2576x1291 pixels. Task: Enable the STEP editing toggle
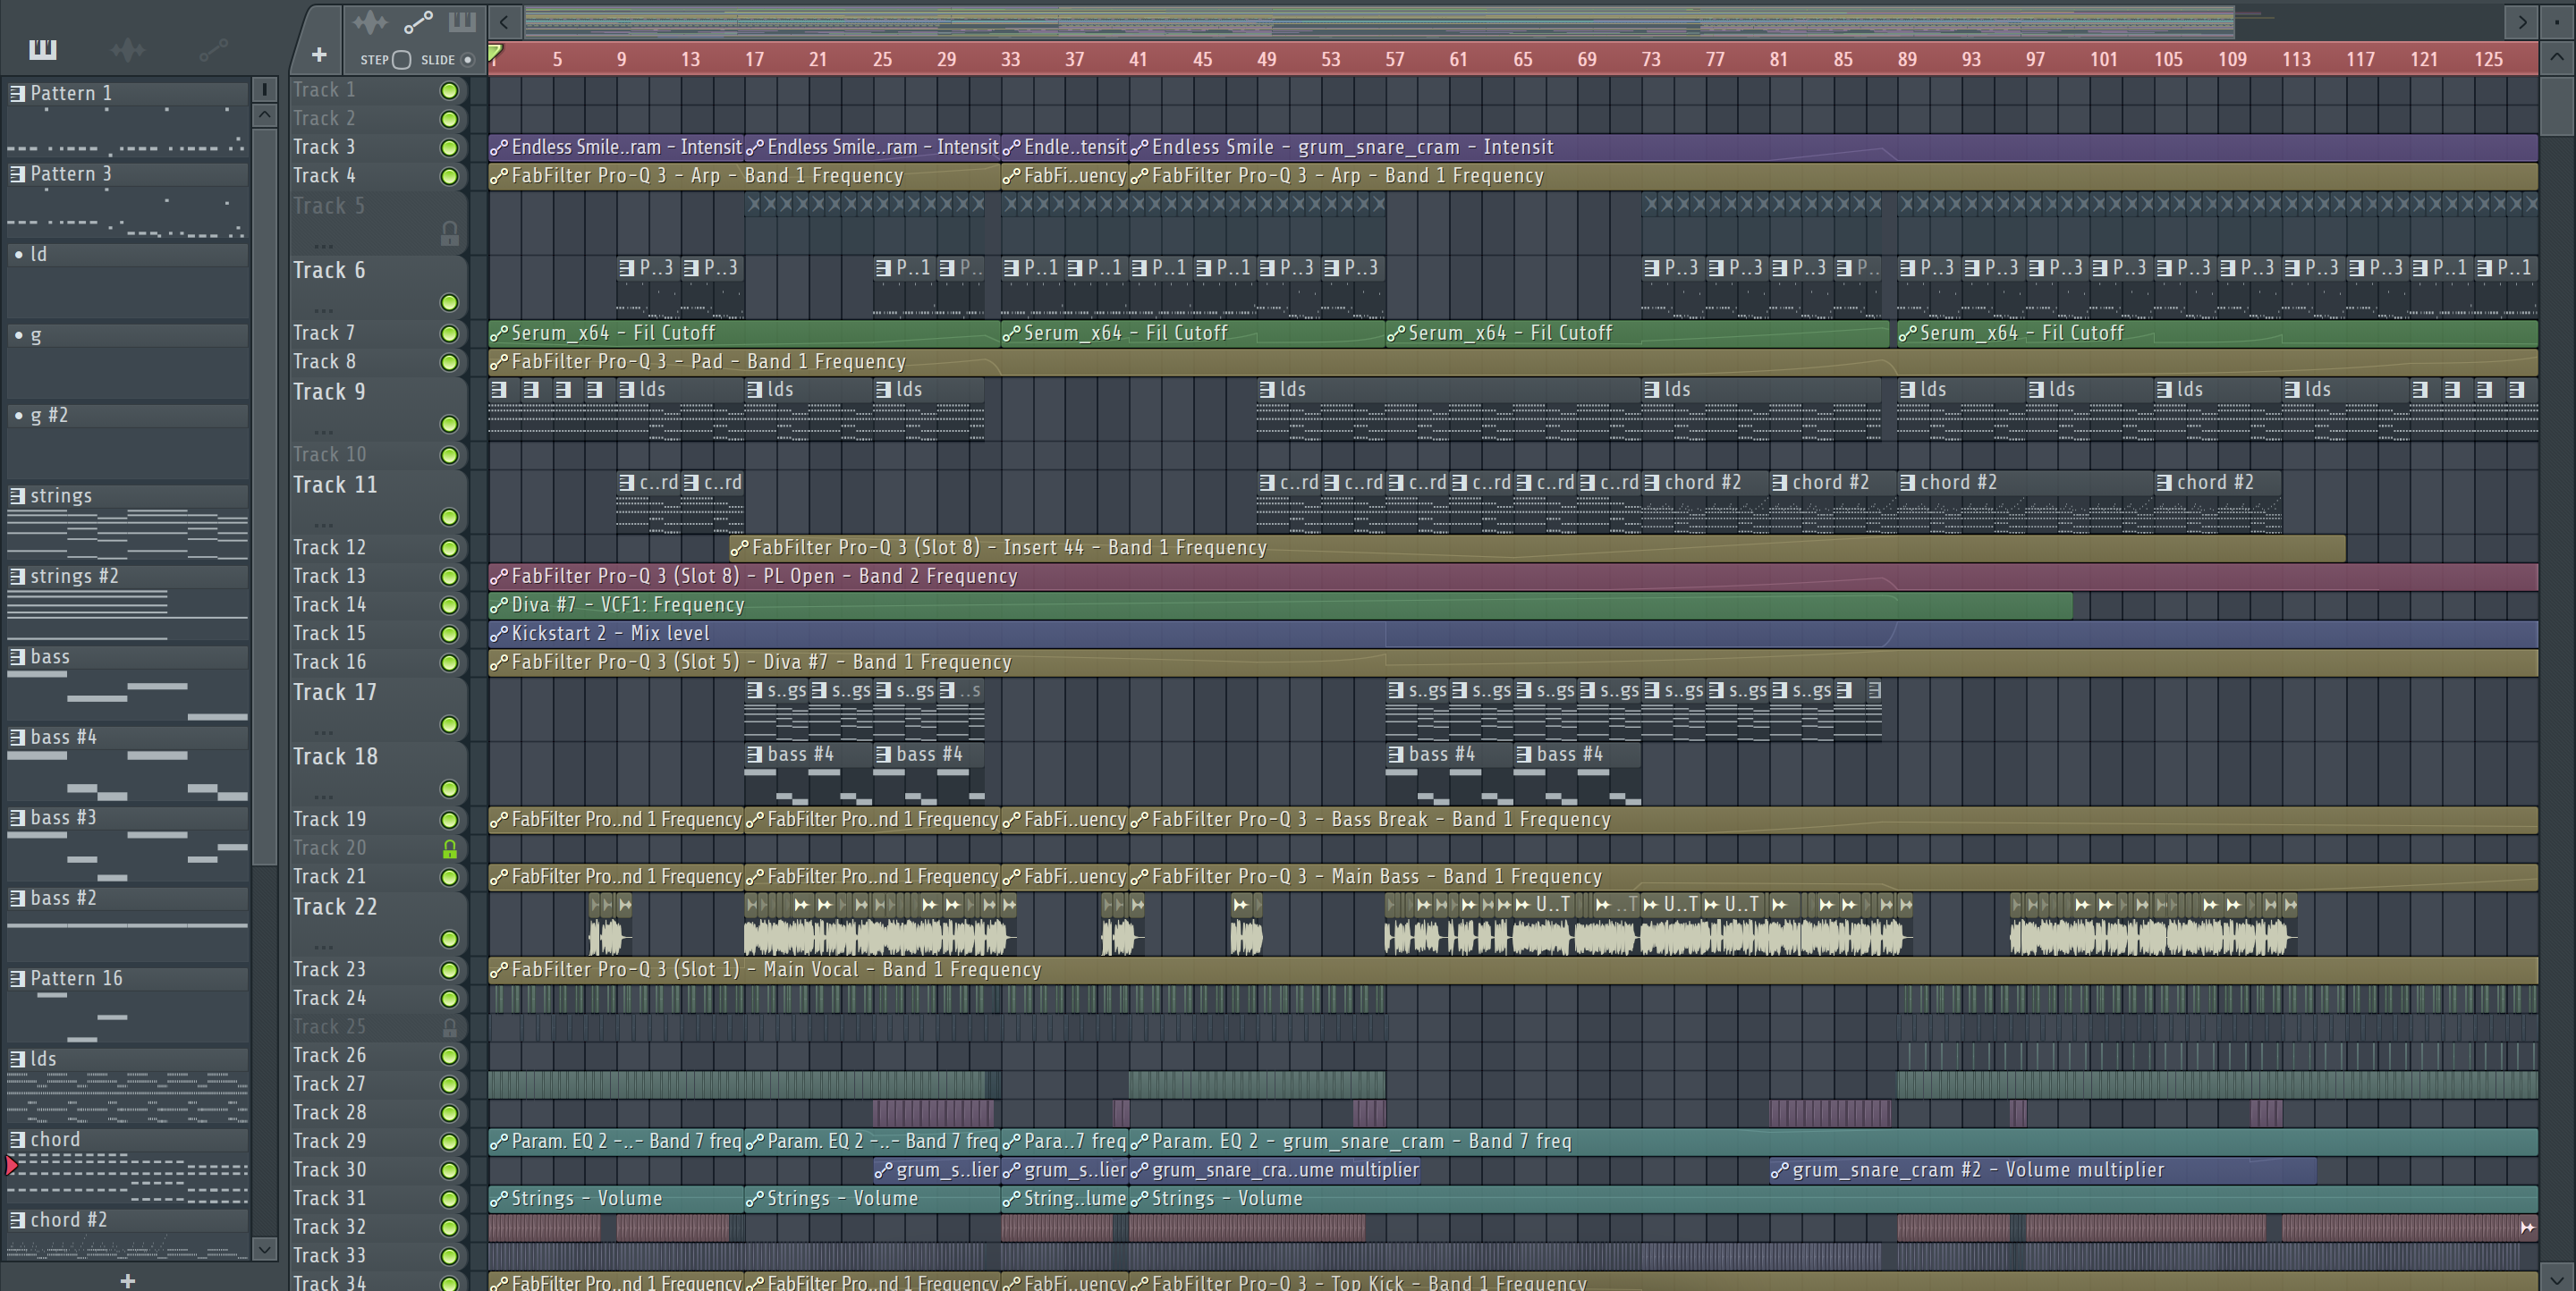(401, 60)
